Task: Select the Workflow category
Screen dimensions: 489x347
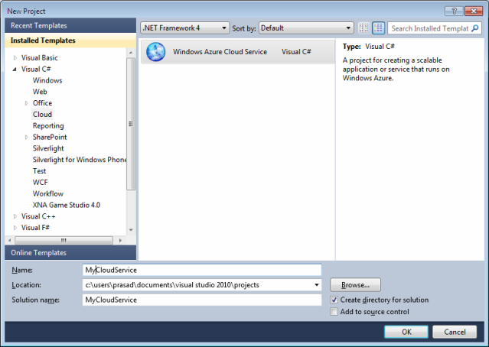Action: click(x=48, y=193)
